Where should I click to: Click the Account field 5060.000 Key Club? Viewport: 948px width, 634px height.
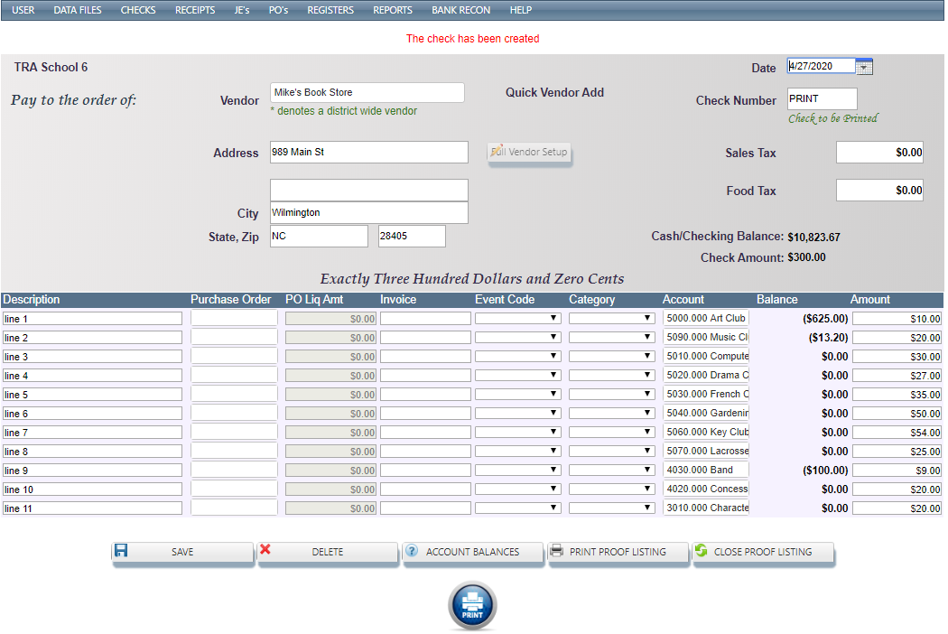pyautogui.click(x=705, y=432)
